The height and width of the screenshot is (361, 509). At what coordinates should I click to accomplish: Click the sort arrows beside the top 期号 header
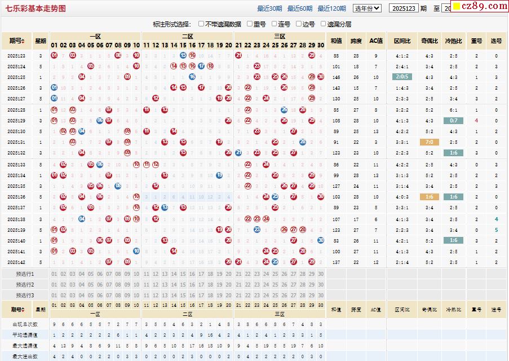click(23, 41)
